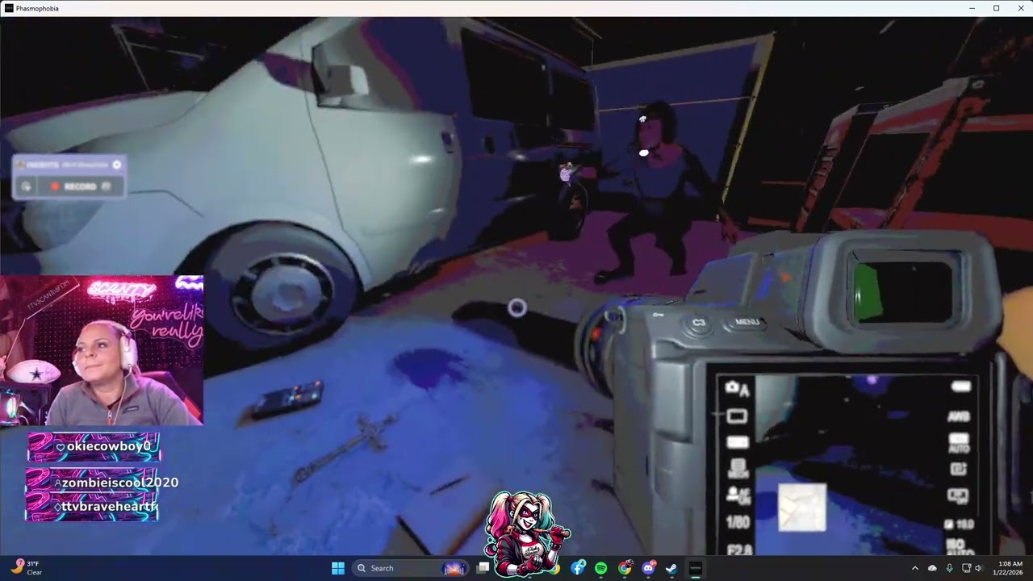
Task: Open the Windows Start menu
Action: tap(338, 568)
